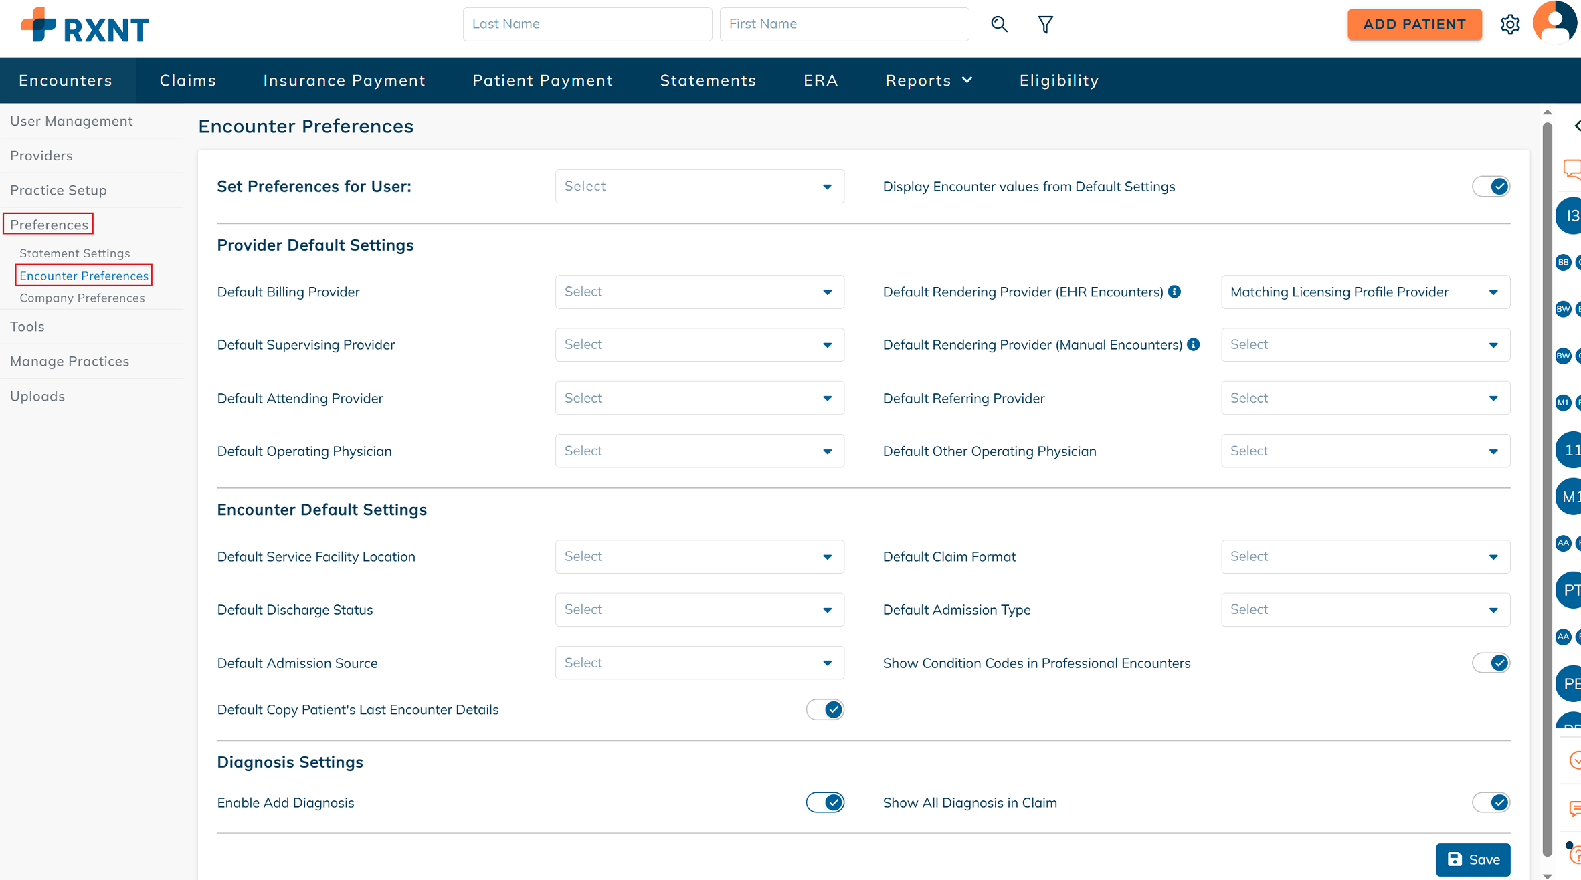
Task: Click info icon for EHR Encounters rendering provider
Action: pyautogui.click(x=1174, y=292)
